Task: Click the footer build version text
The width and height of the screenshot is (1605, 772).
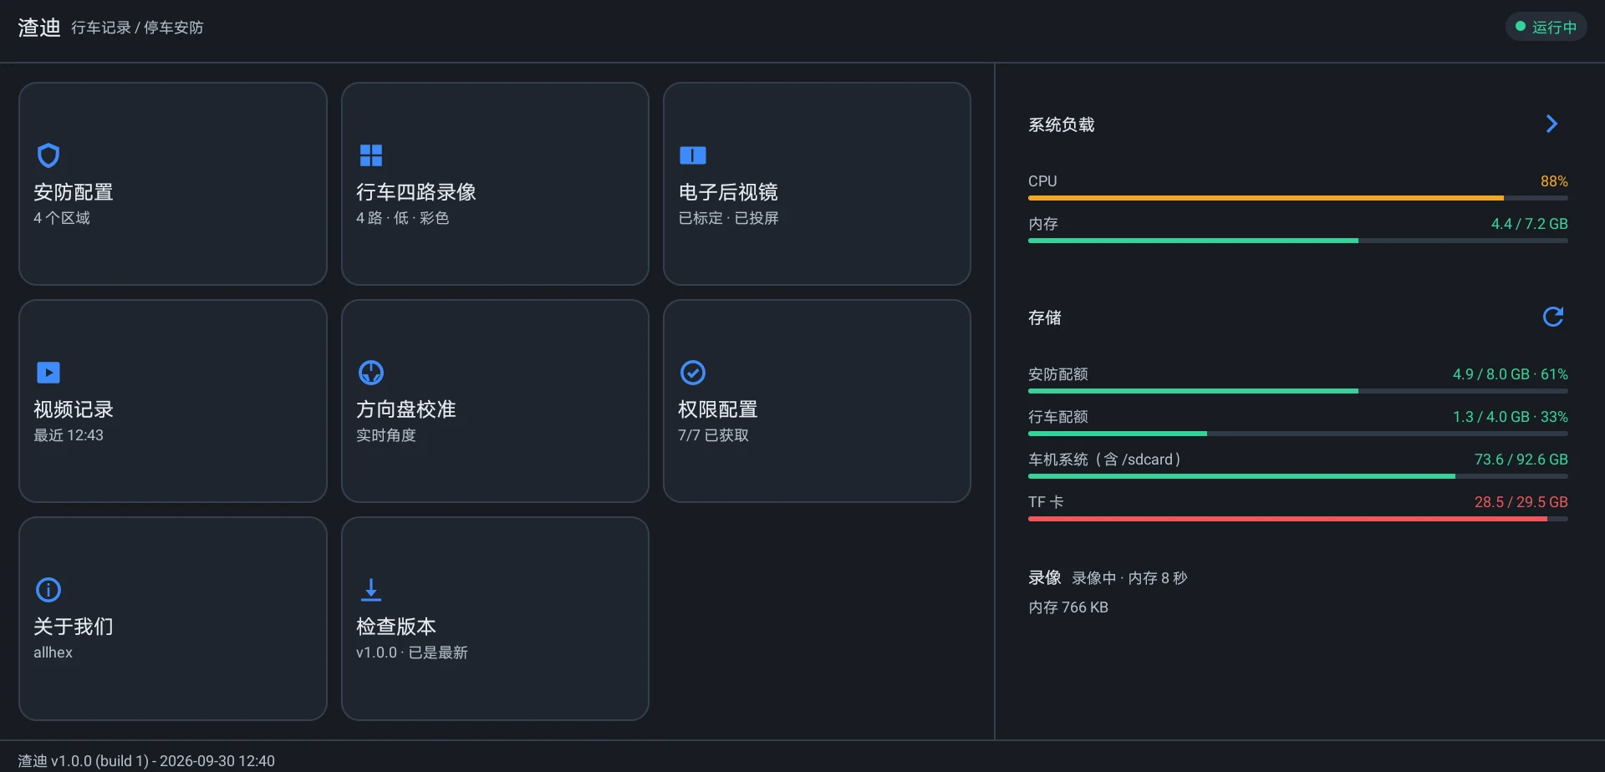Action: pyautogui.click(x=146, y=760)
